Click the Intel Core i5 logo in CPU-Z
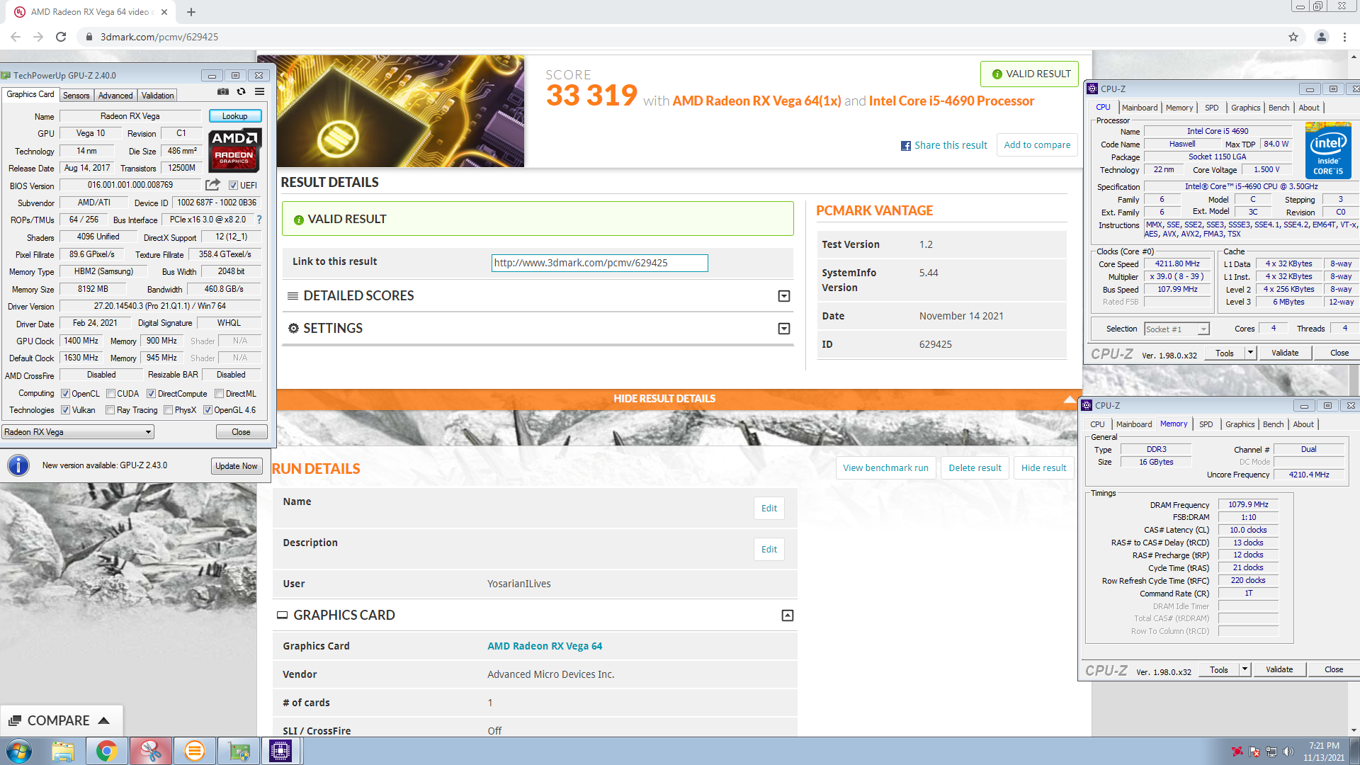Screen dimensions: 1360x765 (x=1328, y=150)
